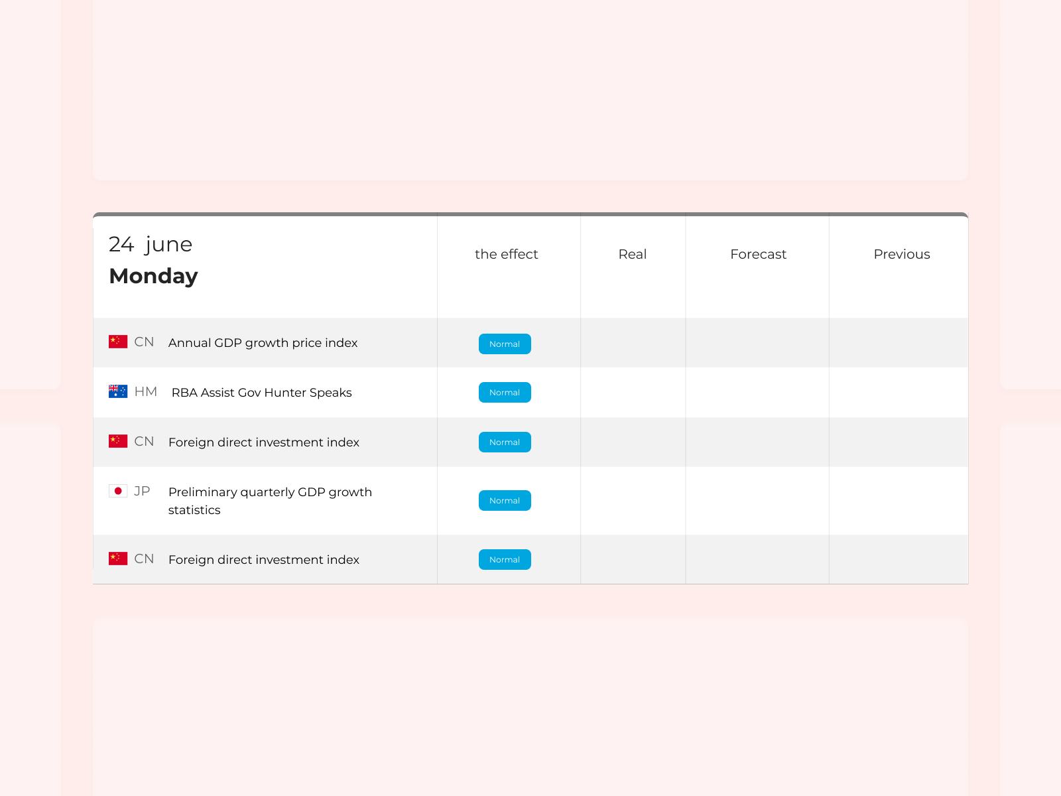The height and width of the screenshot is (796, 1061).
Task: Toggle the Normal badge on the last row
Action: [x=505, y=559]
